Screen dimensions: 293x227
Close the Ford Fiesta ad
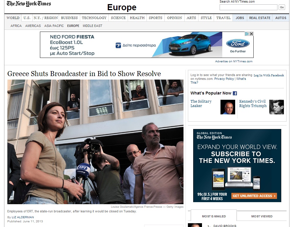(251, 34)
